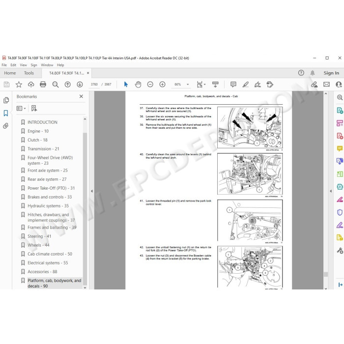Screen dimensions: 344x344
Task: Click the page number field
Action: tap(94, 85)
